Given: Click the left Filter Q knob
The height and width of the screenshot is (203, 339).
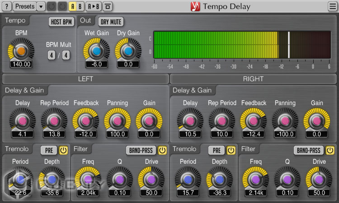Looking at the screenshot, I should [x=120, y=180].
